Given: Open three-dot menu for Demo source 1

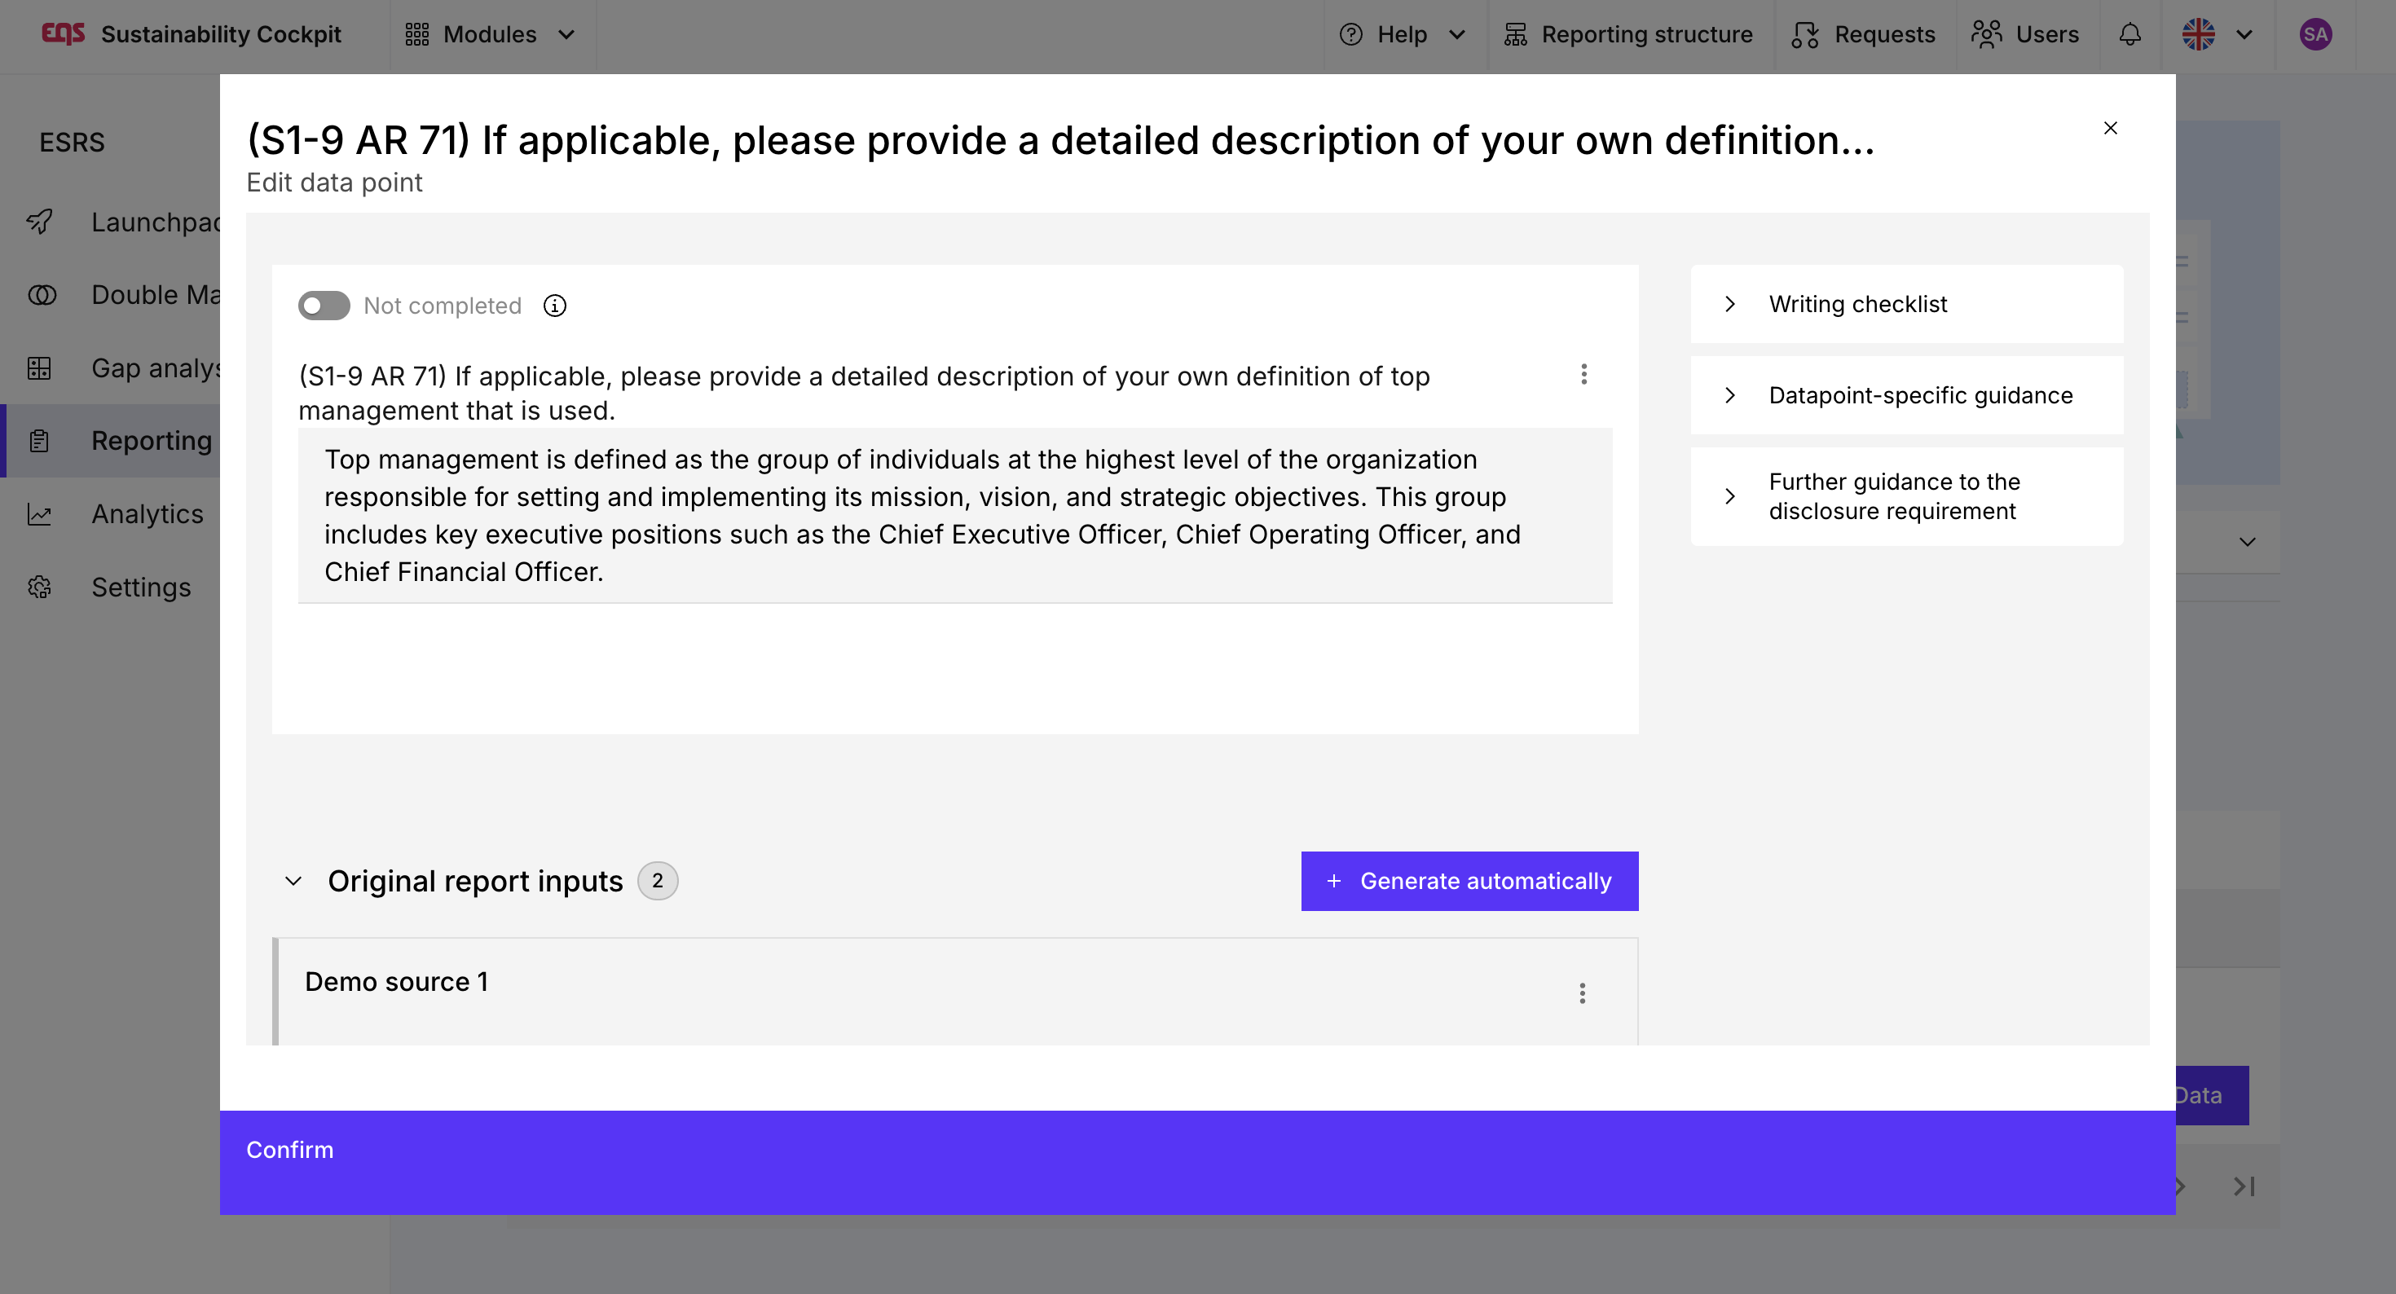Looking at the screenshot, I should click(x=1581, y=993).
